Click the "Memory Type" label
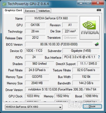 pyautogui.click(x=14, y=77)
